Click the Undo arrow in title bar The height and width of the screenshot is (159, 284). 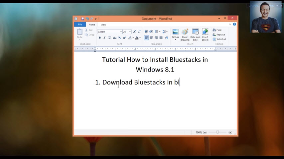click(x=87, y=19)
